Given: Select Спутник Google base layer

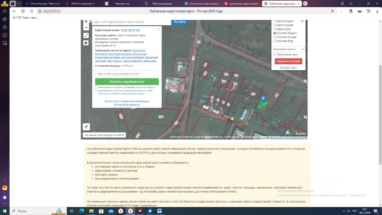Looking at the screenshot, I should pyautogui.click(x=275, y=37).
